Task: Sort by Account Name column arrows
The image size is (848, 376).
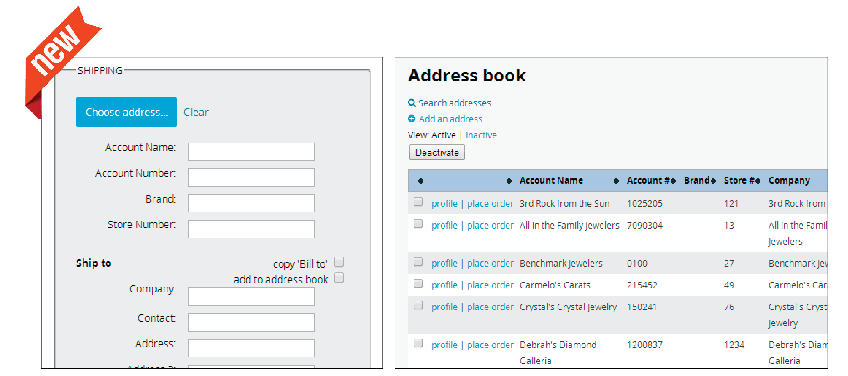Action: 616,181
